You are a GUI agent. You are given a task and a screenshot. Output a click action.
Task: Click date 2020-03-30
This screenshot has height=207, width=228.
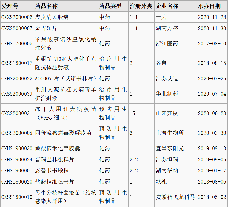coord(212,133)
